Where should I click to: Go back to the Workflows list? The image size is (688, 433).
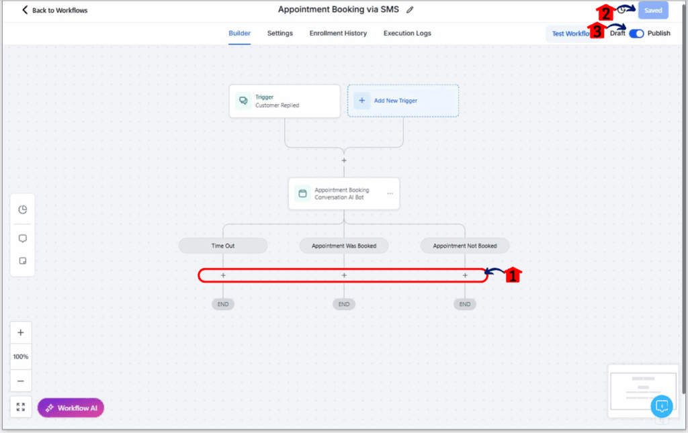click(x=55, y=10)
